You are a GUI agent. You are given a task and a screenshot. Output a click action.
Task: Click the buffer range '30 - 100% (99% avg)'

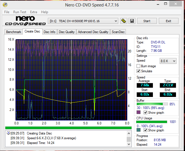[x=150, y=108]
